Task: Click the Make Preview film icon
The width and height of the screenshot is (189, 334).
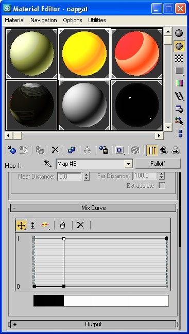Action: pos(179,96)
